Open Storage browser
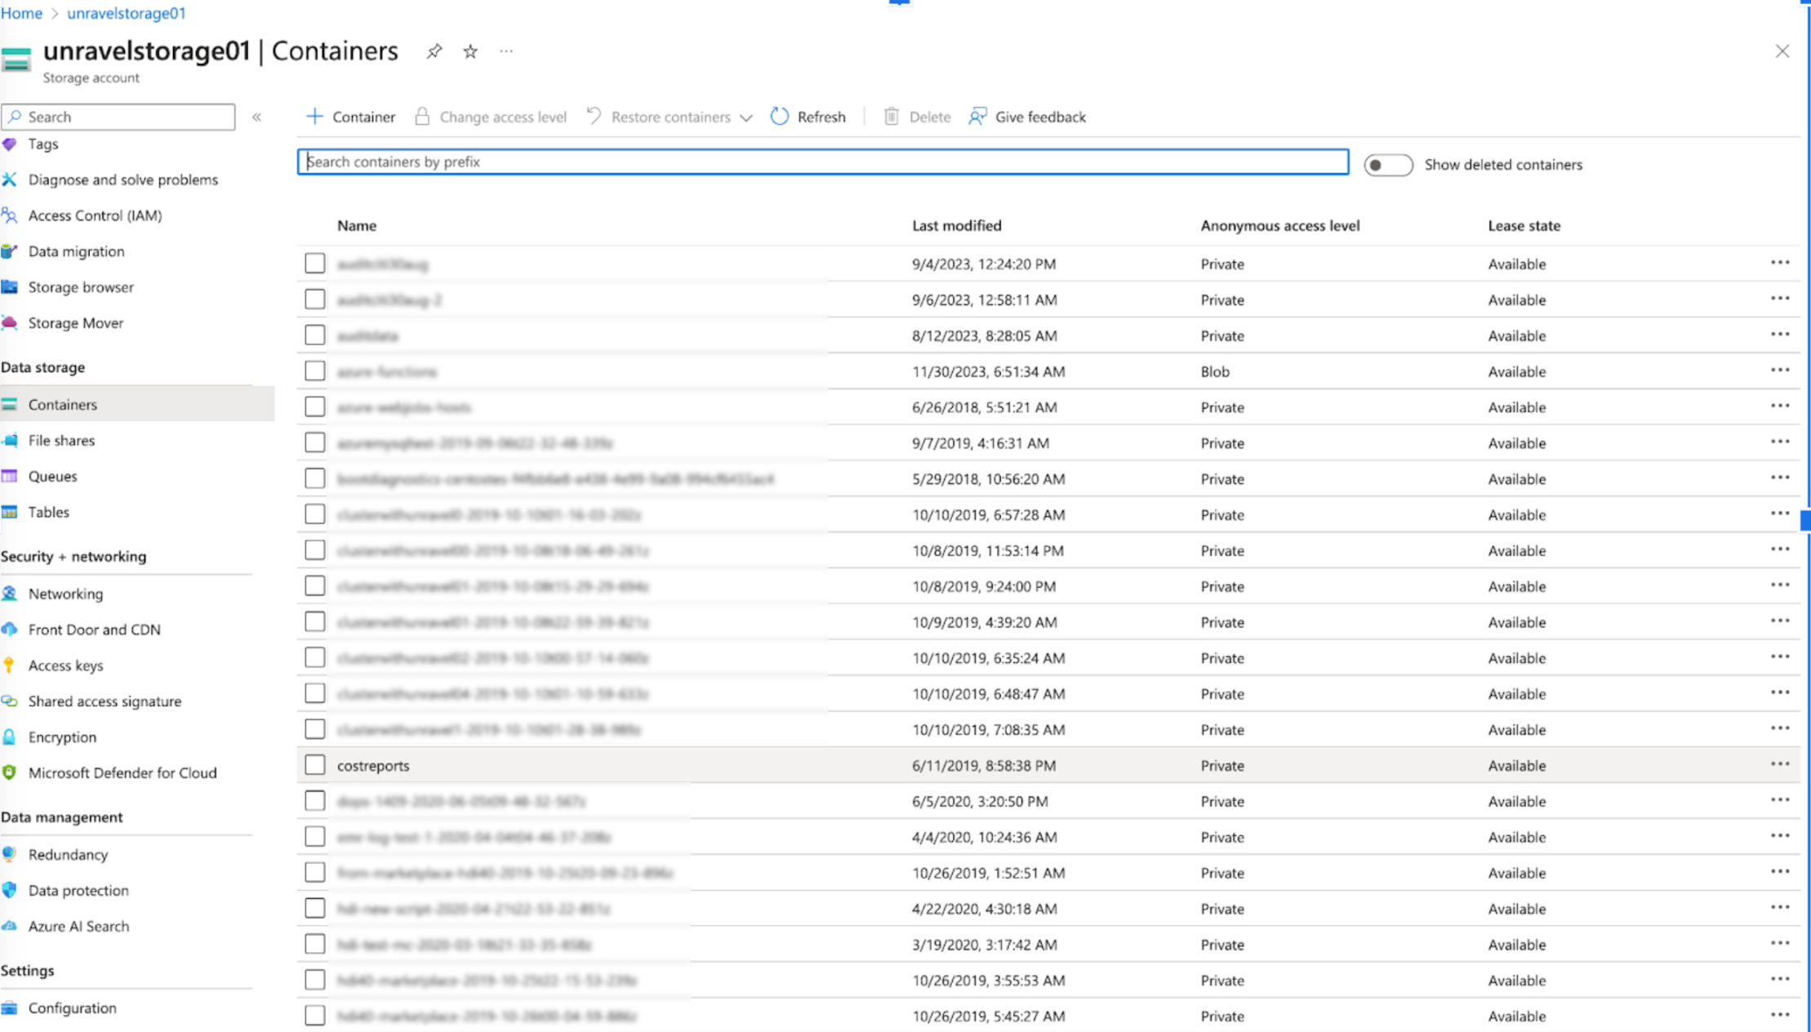 tap(81, 287)
